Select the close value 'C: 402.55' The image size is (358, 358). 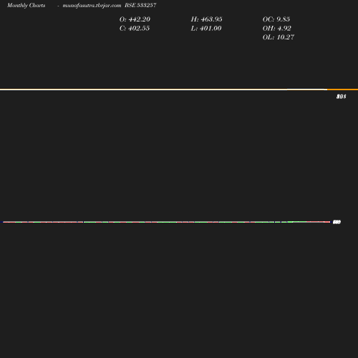pyautogui.click(x=135, y=29)
